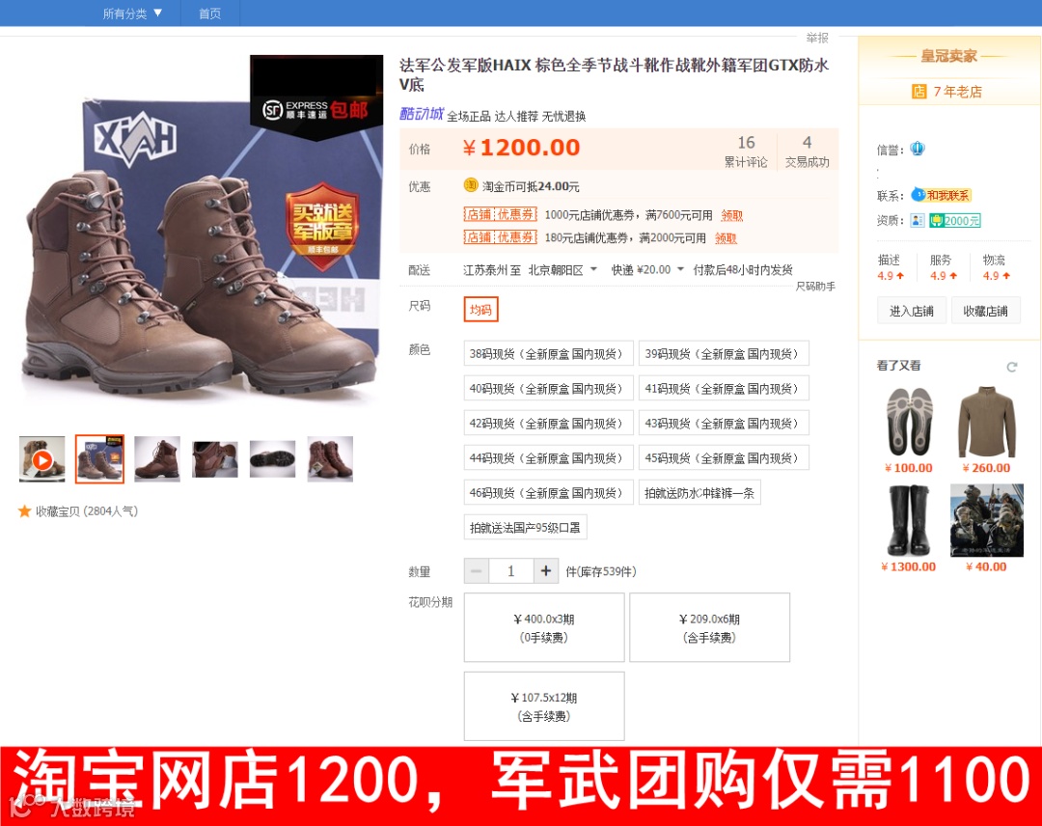Click the 皇冠卖家 seller title
The width and height of the screenshot is (1042, 826).
coord(949,56)
